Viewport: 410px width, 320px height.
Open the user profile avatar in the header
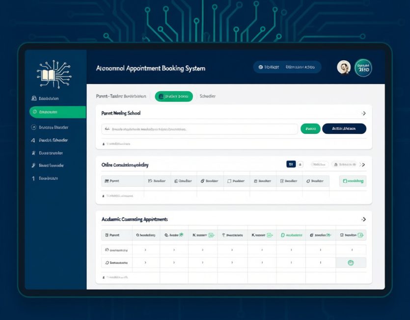coord(344,68)
